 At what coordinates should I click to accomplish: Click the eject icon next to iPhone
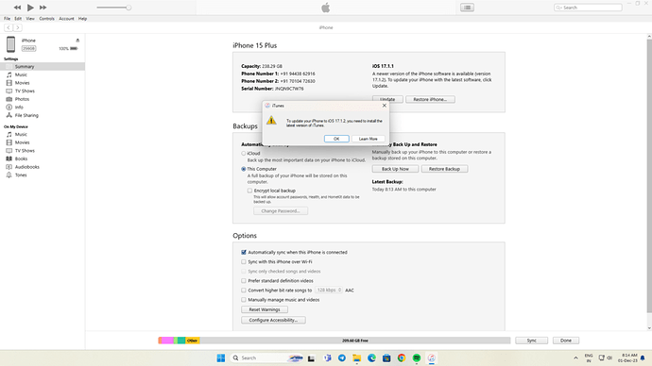77,41
